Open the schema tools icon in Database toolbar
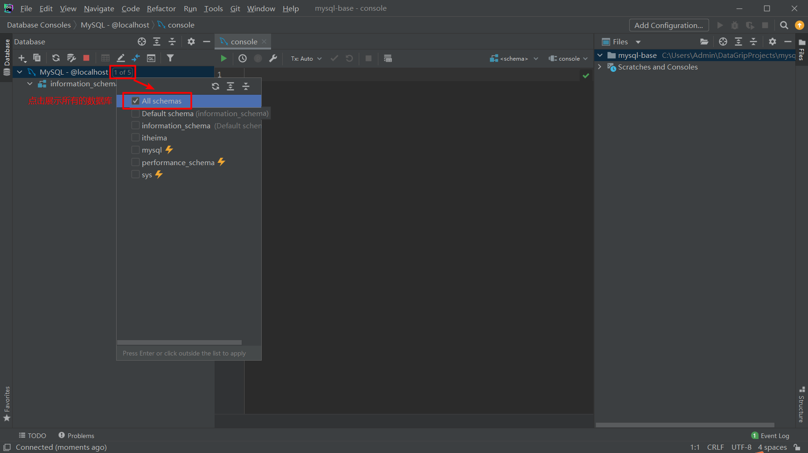The image size is (808, 453). pos(71,58)
